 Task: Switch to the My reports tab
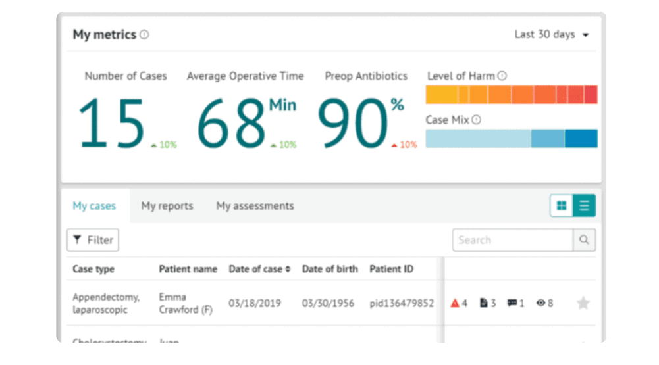(167, 206)
